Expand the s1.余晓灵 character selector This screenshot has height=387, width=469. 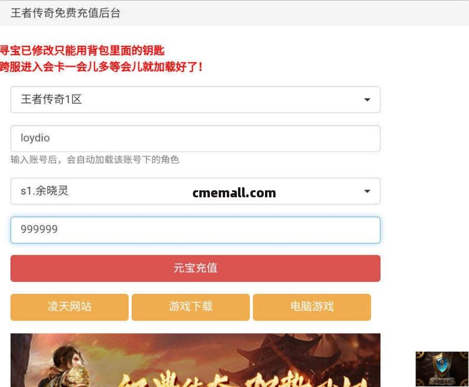pos(195,191)
